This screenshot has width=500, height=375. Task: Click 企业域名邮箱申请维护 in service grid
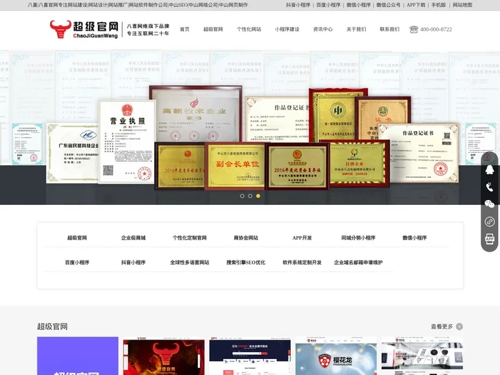[358, 262]
